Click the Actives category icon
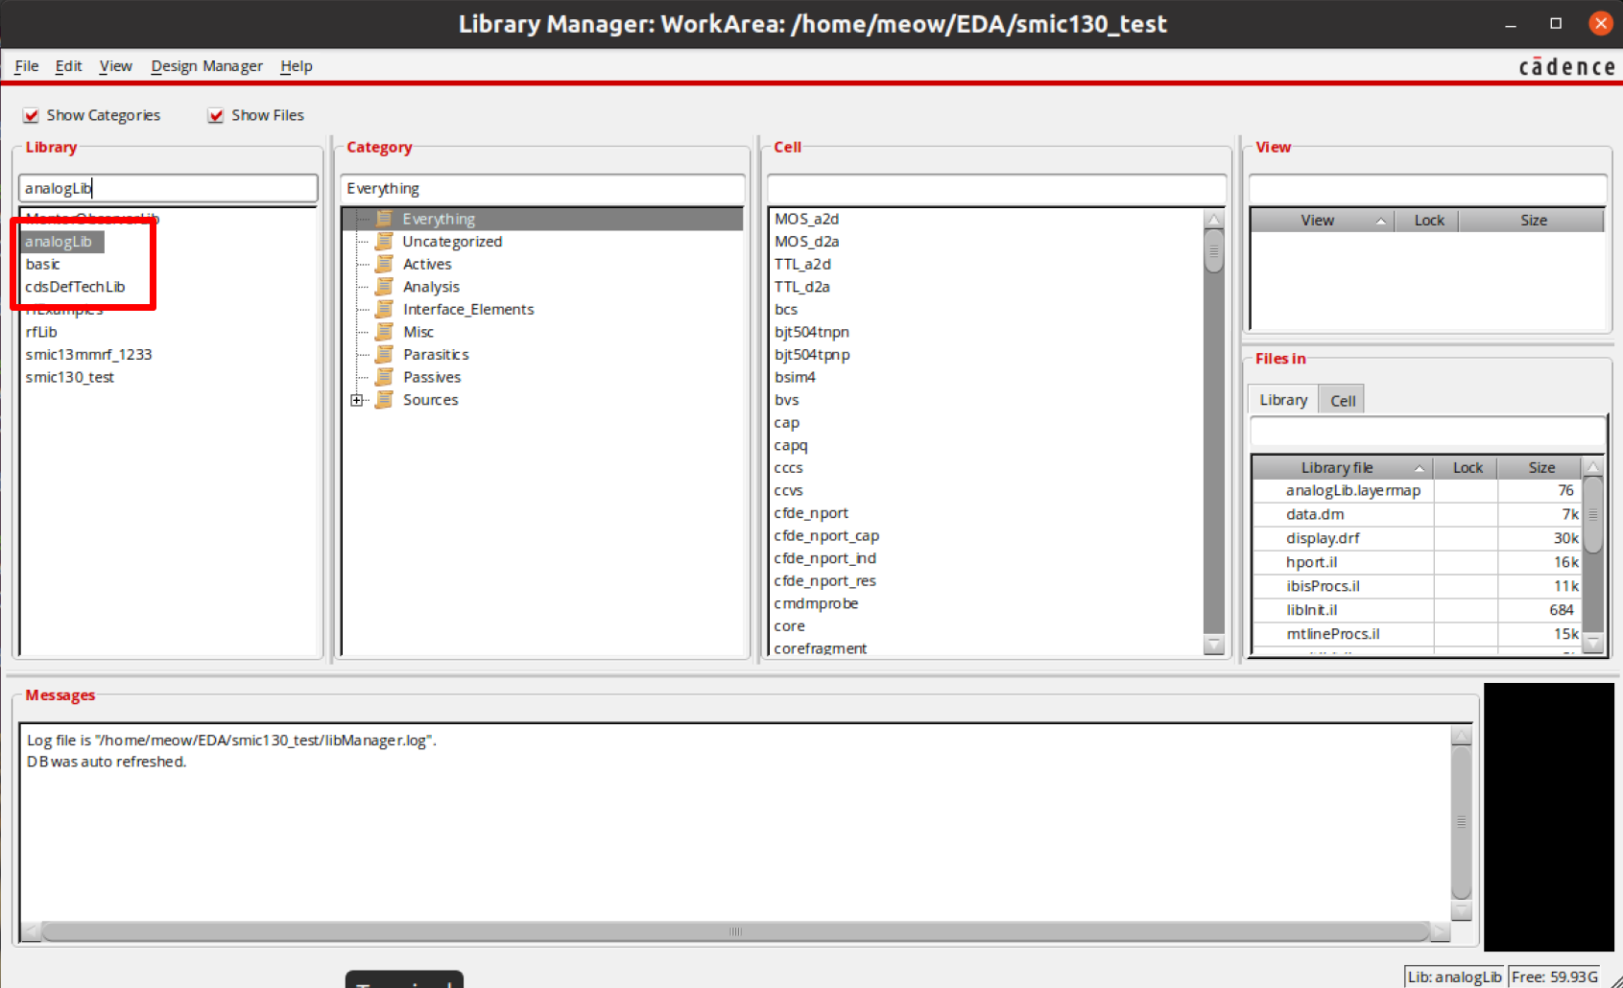 tap(383, 264)
